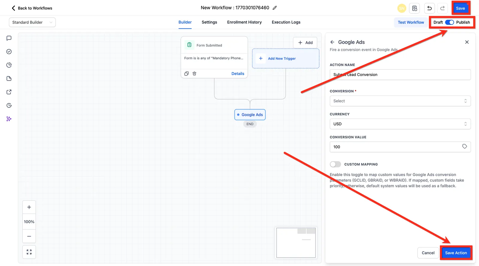The height and width of the screenshot is (266, 479).
Task: Click the Form Submitted trigger title
Action: 209,45
